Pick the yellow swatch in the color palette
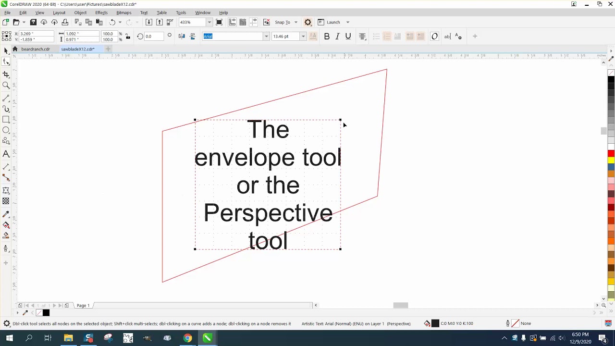Viewport: 615px width, 346px height. click(611, 160)
